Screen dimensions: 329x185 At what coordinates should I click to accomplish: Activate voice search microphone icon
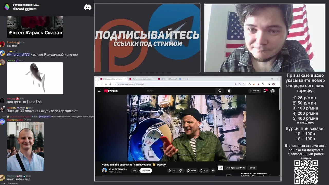(x=229, y=91)
